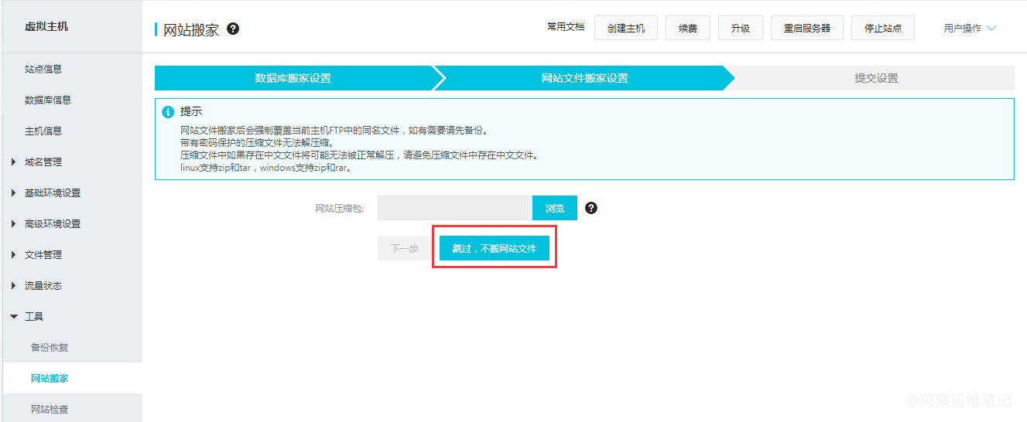
Task: Open the 用户操作 dropdown
Action: pyautogui.click(x=969, y=29)
